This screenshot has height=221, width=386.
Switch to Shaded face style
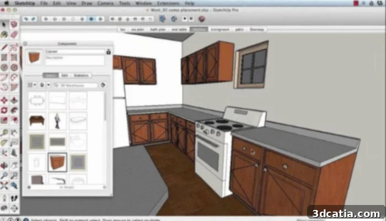pyautogui.click(x=82, y=19)
